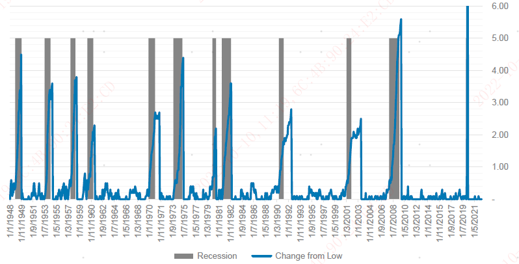Click the 2020 blue spike above 6.00
519x264 pixels.
tap(467, 8)
